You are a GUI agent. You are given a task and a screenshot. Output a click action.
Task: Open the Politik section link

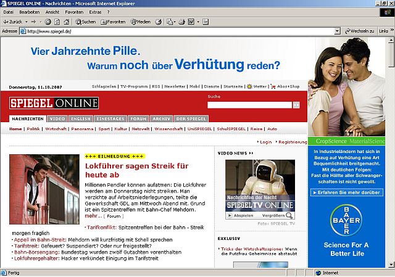33,129
